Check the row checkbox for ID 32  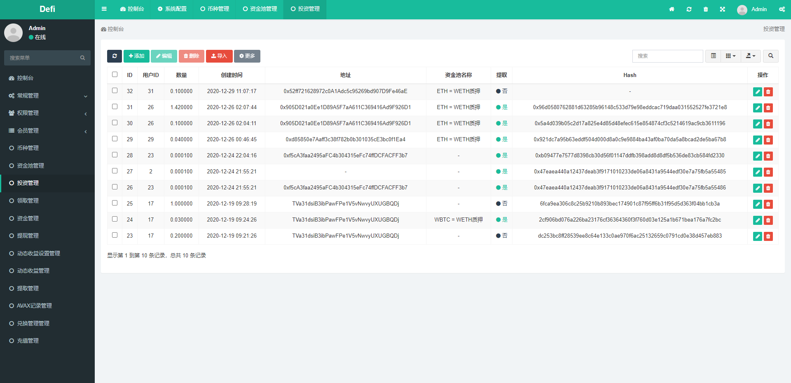click(x=115, y=91)
